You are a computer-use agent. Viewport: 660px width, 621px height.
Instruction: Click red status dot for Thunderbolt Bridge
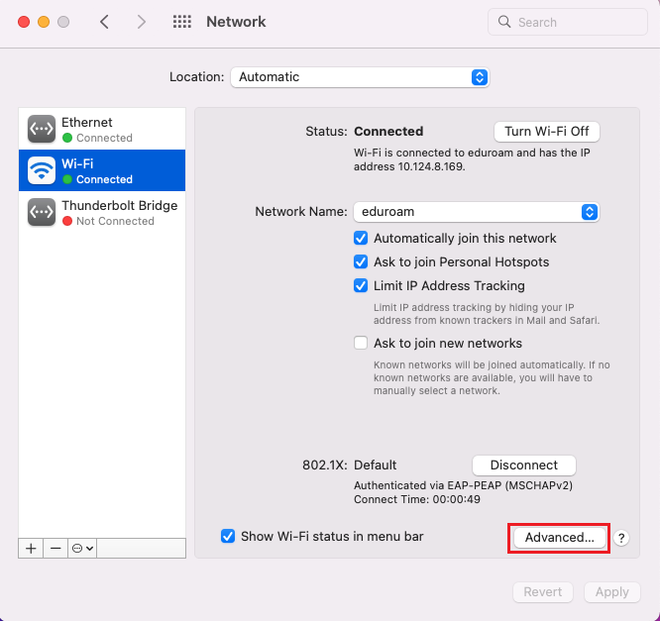[x=67, y=221]
